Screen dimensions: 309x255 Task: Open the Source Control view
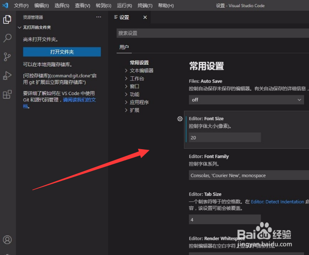click(x=7, y=57)
